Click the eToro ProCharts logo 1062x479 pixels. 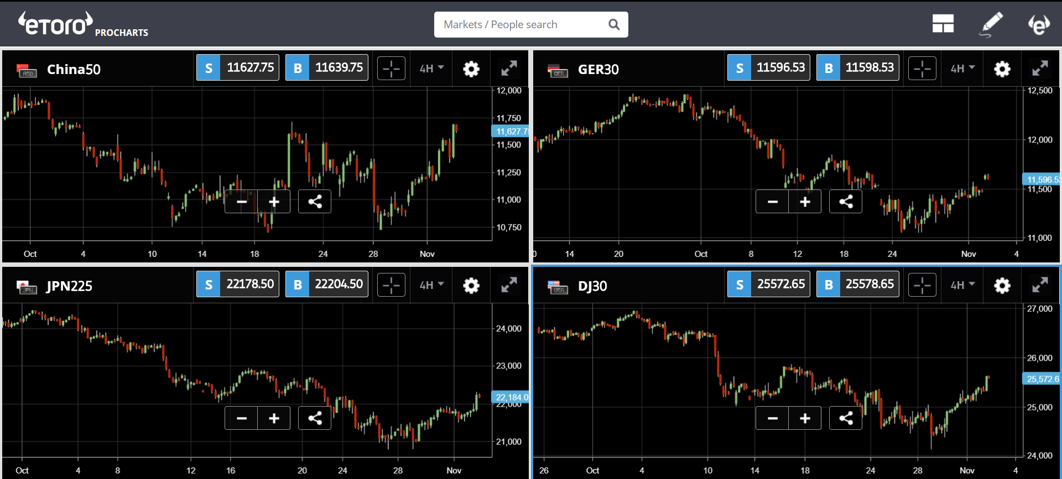[x=83, y=25]
